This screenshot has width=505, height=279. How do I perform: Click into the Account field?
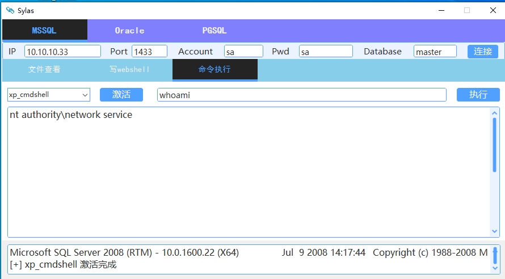pos(243,52)
